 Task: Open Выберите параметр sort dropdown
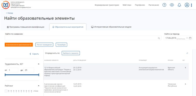[x=71, y=53]
